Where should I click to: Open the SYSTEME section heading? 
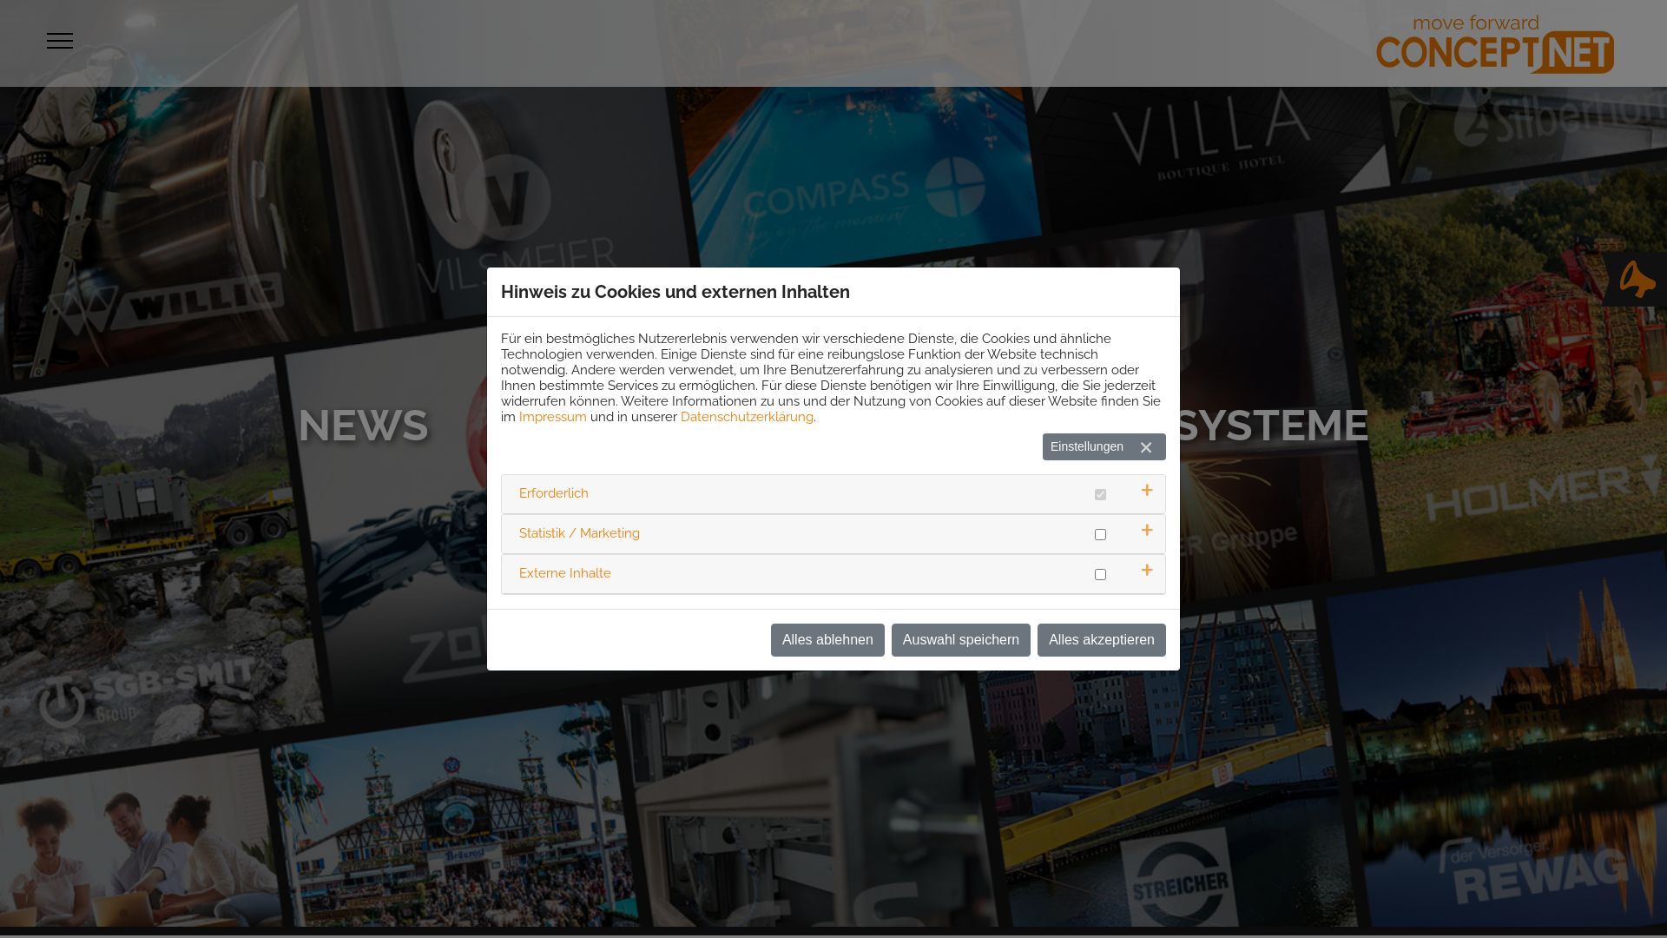[1272, 426]
